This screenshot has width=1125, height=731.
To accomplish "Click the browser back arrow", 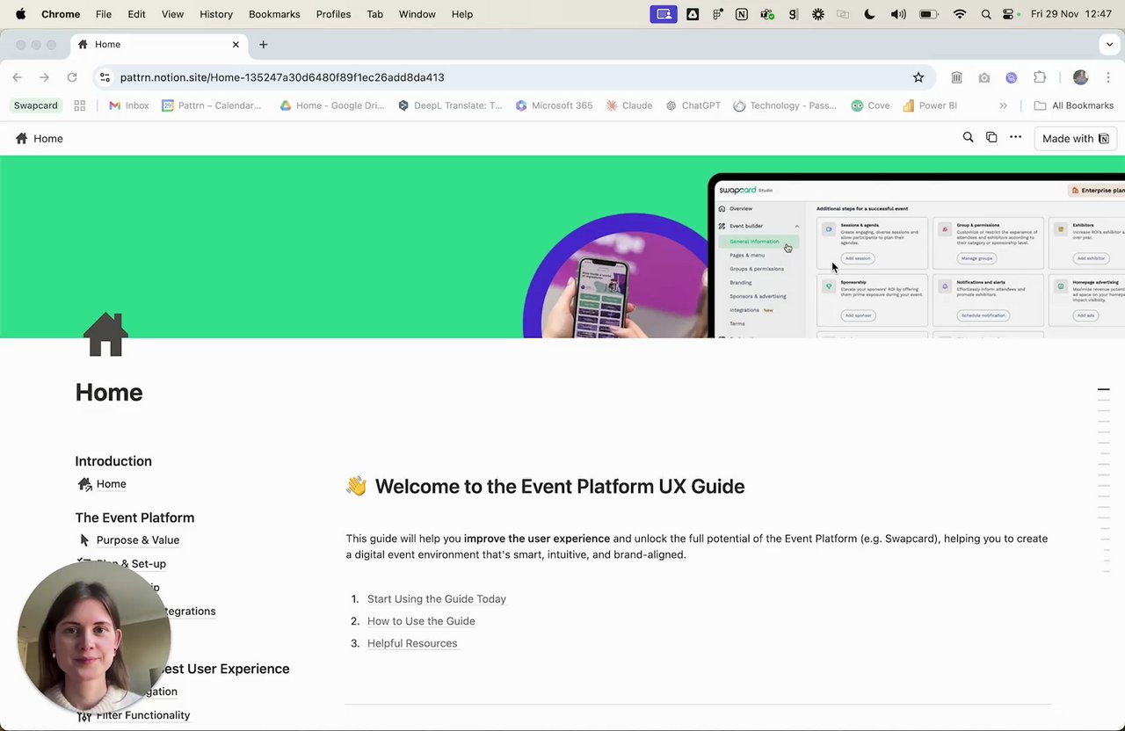I will [x=18, y=77].
